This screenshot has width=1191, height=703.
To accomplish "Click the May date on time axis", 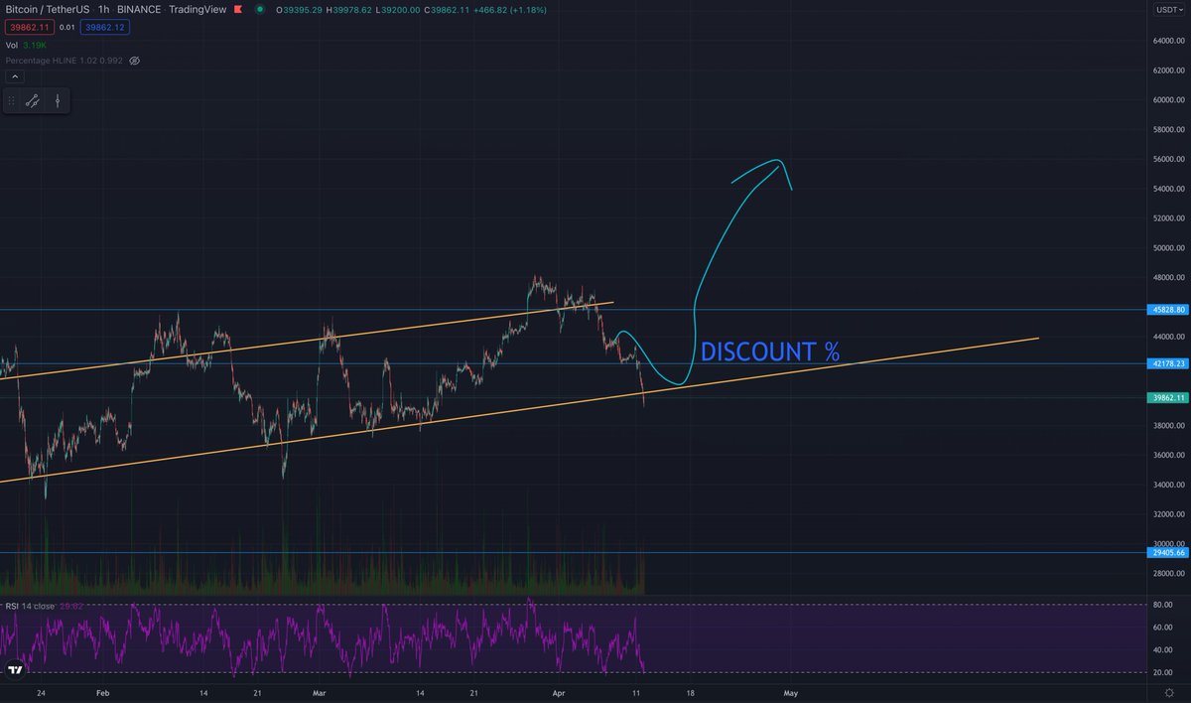I will tap(790, 691).
